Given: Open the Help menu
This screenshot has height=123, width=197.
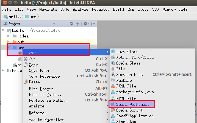Looking at the screenshot, I should click(184, 9).
